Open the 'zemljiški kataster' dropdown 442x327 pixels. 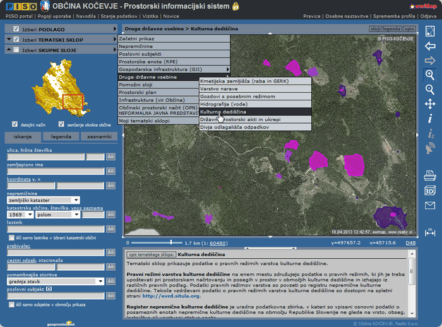pos(75,199)
